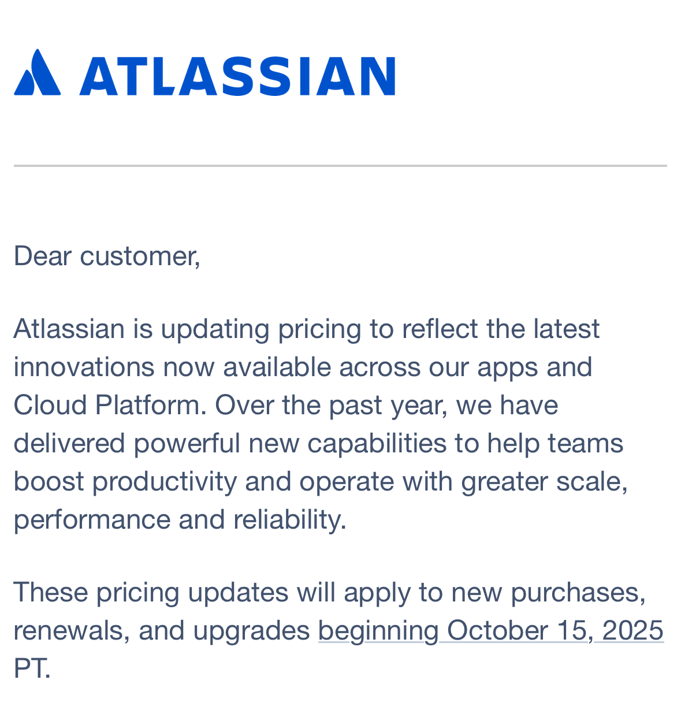Click the "PT." text after the date link
Image resolution: width=681 pixels, height=717 pixels.
pyautogui.click(x=32, y=668)
